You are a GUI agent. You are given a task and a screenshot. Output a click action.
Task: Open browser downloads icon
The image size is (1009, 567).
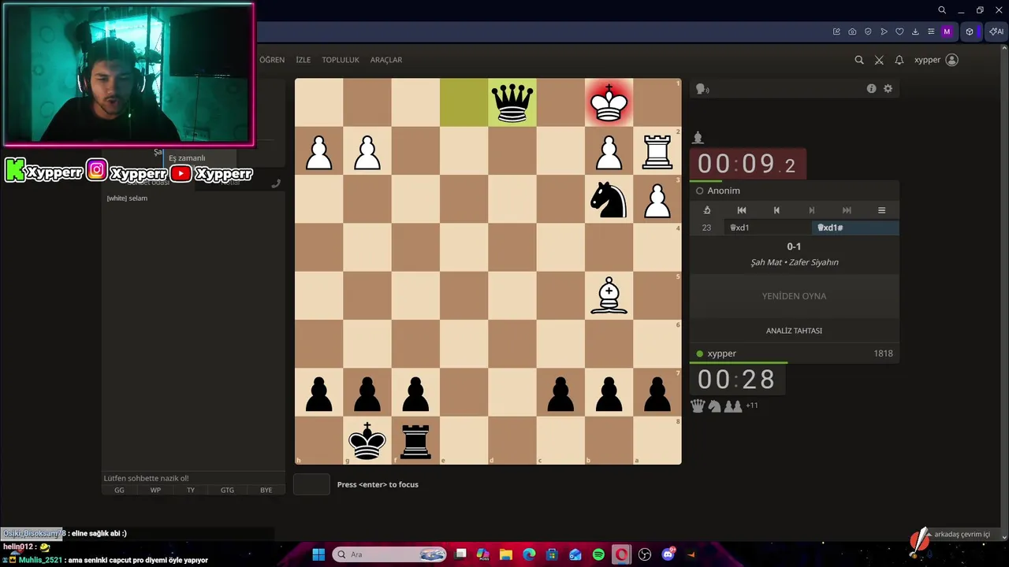point(915,31)
